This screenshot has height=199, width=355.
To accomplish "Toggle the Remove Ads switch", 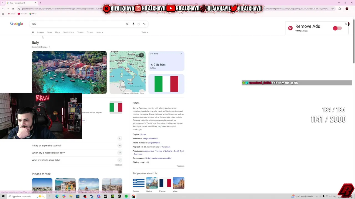I will [x=337, y=28].
